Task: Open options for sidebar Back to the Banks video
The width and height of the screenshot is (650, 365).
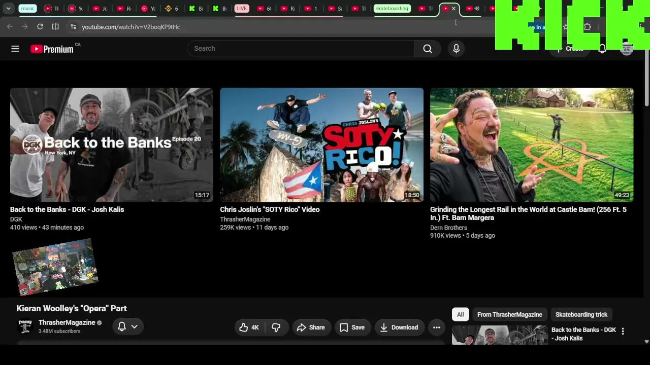Action: (x=623, y=332)
